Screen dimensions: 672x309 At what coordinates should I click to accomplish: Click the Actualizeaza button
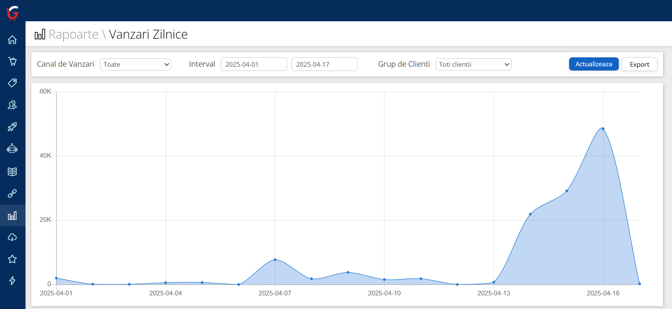[x=593, y=64]
